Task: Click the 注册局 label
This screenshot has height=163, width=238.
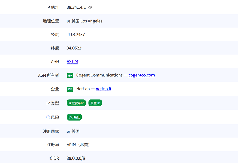Action: coord(53,145)
